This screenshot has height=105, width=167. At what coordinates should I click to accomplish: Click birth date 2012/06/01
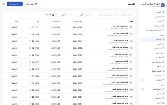55,55
